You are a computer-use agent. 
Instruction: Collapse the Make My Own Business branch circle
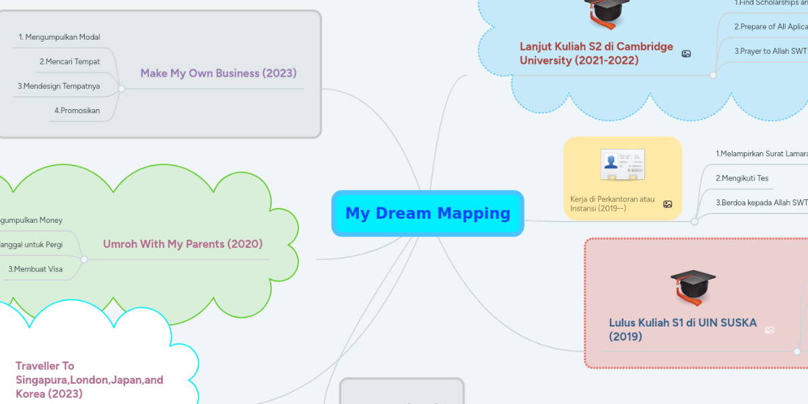(x=121, y=88)
